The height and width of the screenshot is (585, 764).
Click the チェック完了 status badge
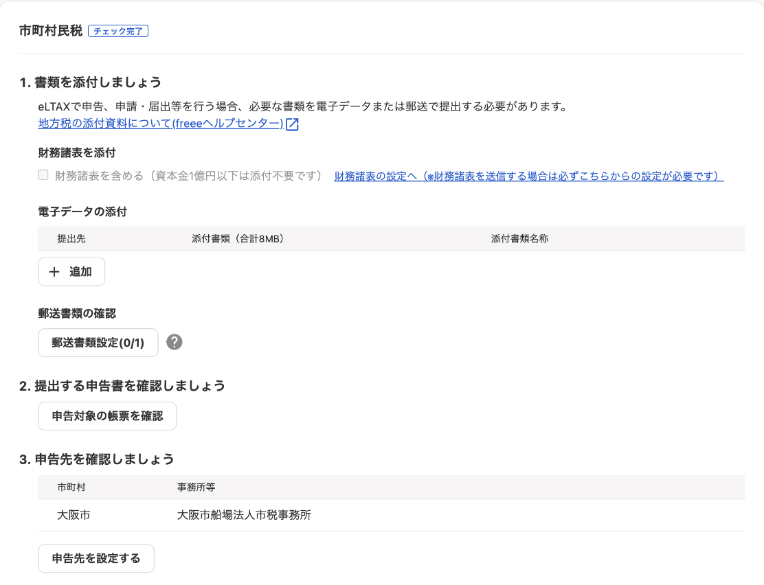click(118, 31)
